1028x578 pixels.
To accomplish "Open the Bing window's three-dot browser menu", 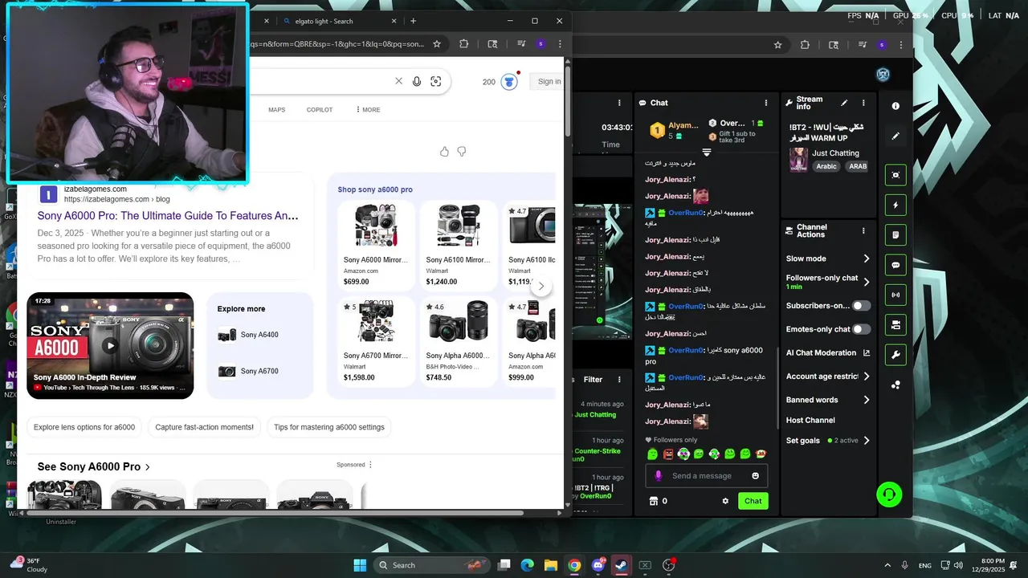I will pyautogui.click(x=560, y=44).
